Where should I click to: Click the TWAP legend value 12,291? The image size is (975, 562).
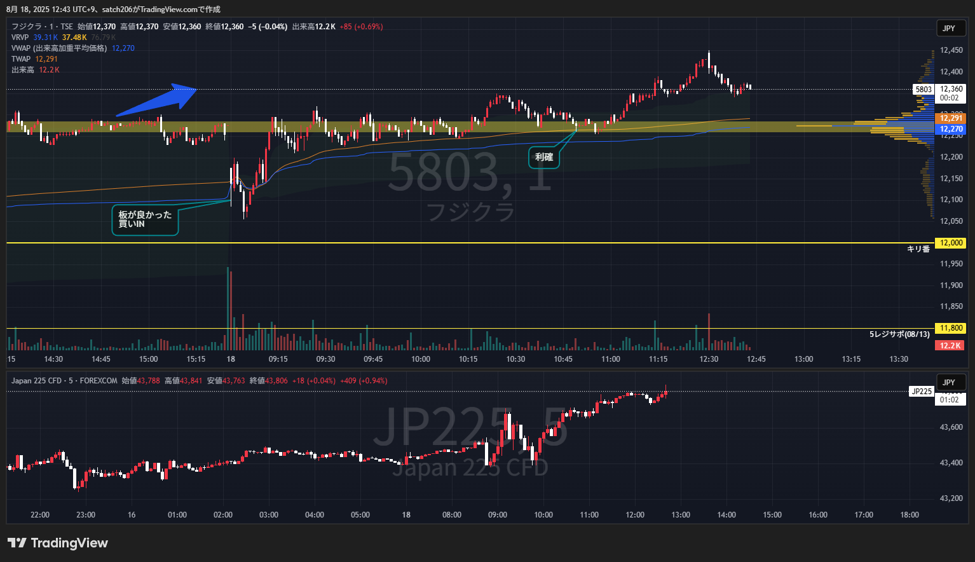pyautogui.click(x=46, y=59)
